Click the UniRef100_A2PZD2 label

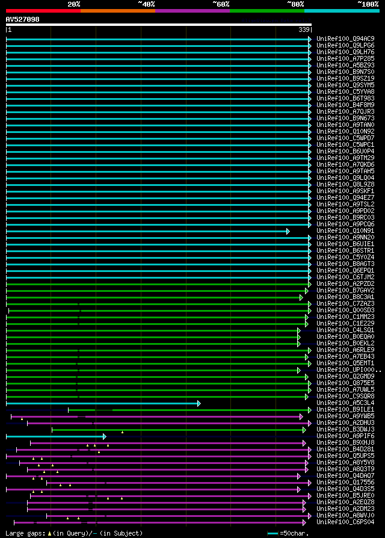pyautogui.click(x=345, y=284)
